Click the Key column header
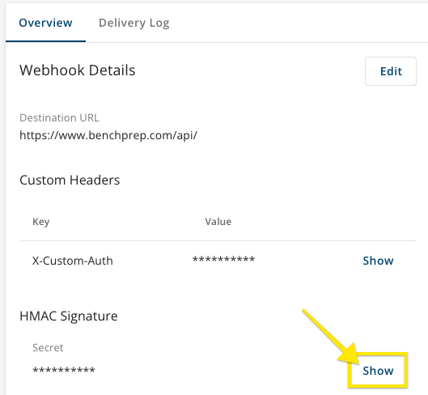Viewport: 428px width, 395px height. click(41, 222)
